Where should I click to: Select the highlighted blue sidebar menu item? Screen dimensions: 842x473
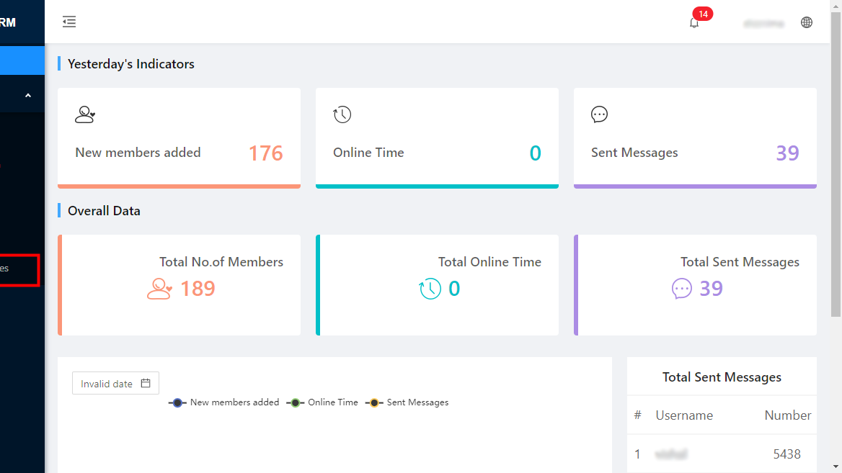22,60
